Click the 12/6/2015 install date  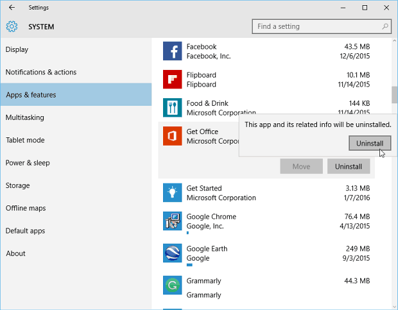(355, 56)
